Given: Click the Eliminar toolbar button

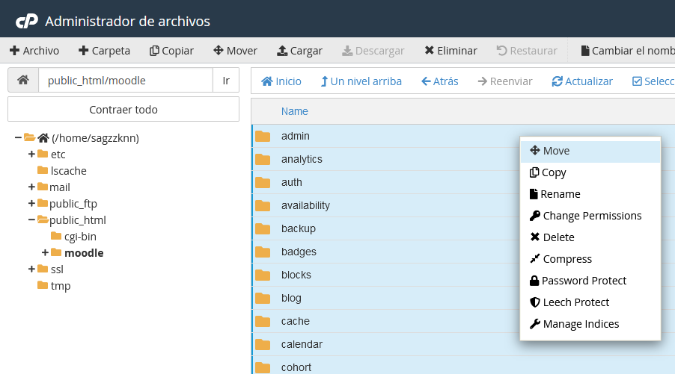Looking at the screenshot, I should 450,51.
